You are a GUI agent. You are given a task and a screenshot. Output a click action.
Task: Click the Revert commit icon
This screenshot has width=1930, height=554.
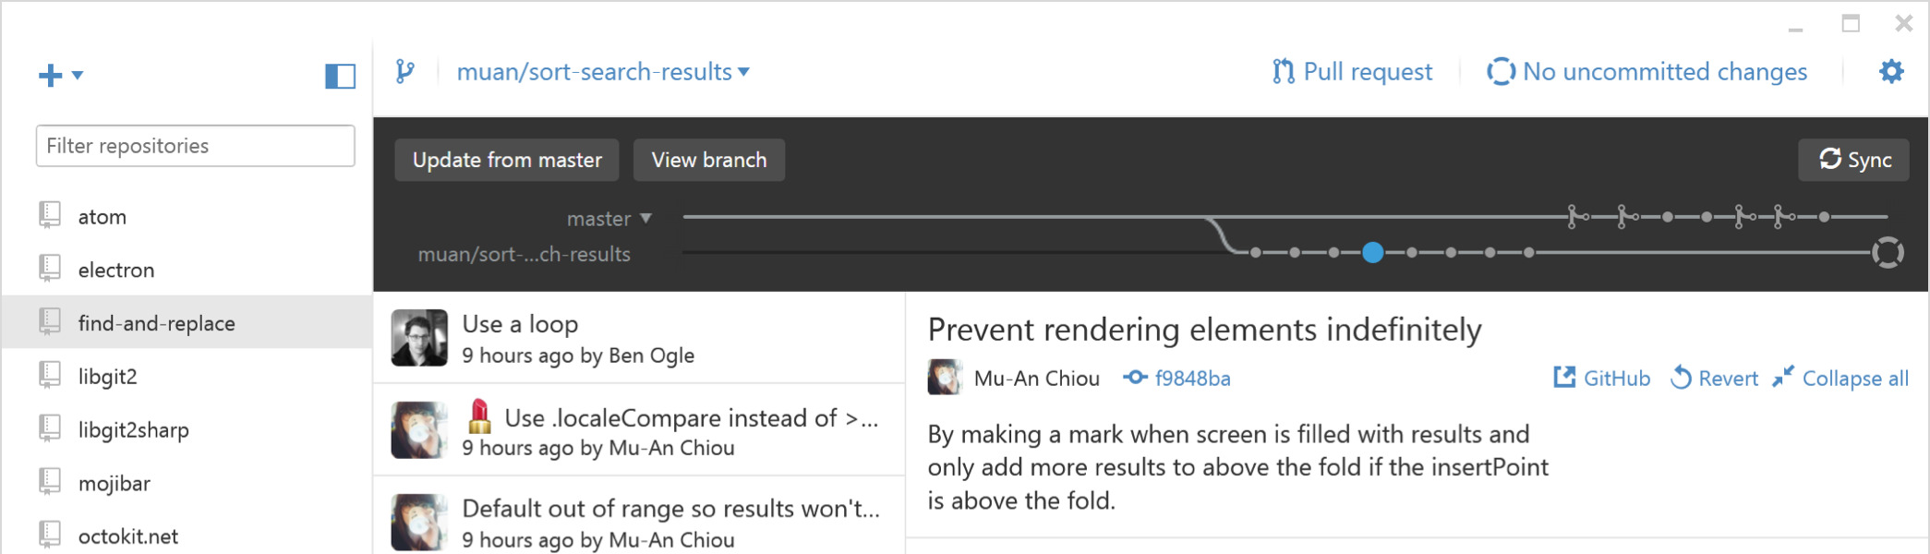1682,378
